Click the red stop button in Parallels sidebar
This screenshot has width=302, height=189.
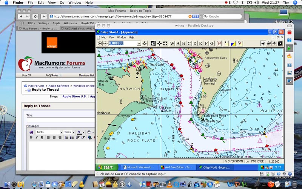click(x=289, y=32)
